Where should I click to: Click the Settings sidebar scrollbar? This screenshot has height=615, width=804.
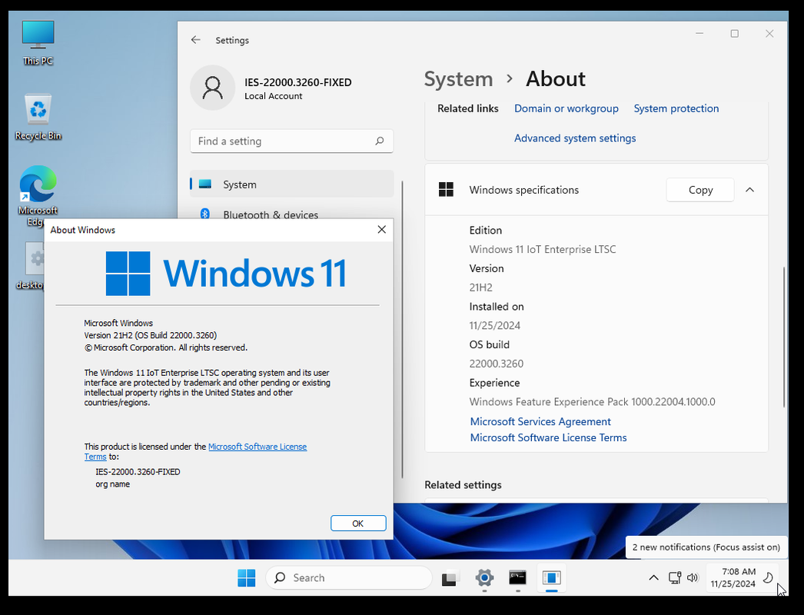(402, 328)
